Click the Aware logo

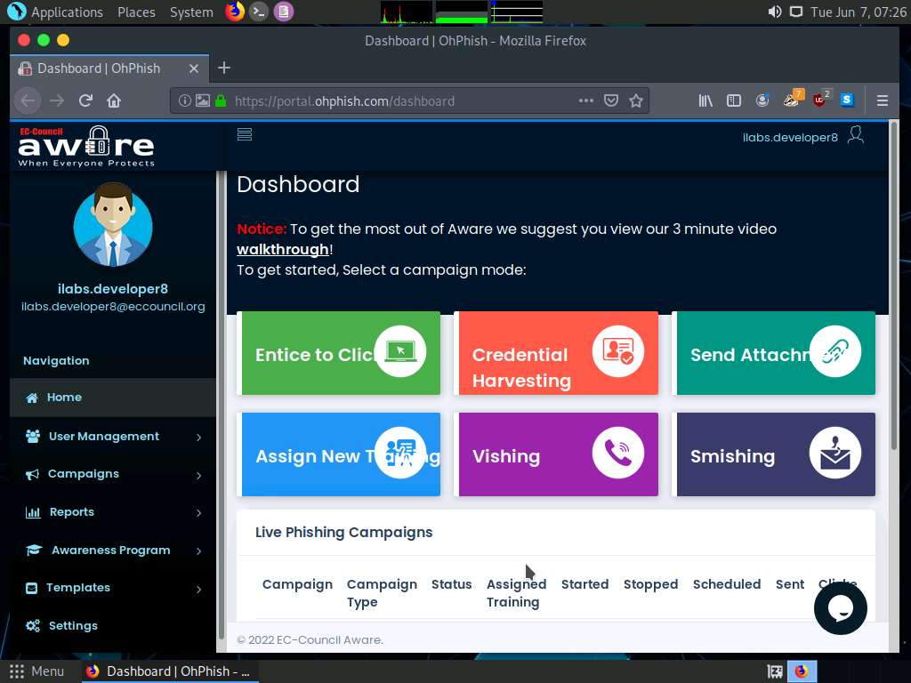(86, 147)
